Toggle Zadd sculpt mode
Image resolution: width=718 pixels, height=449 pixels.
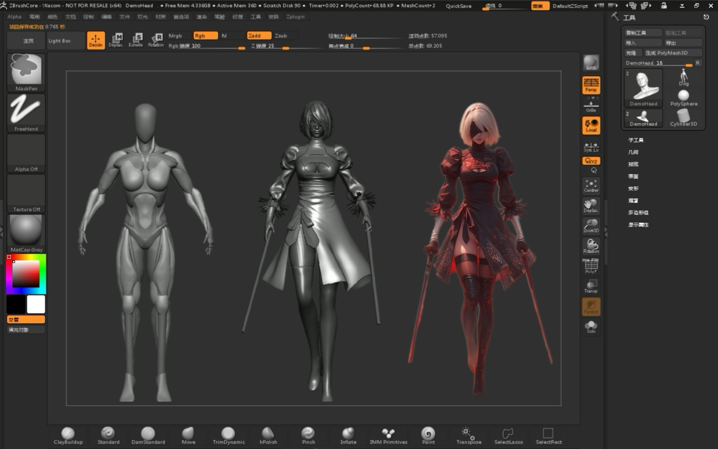(259, 35)
